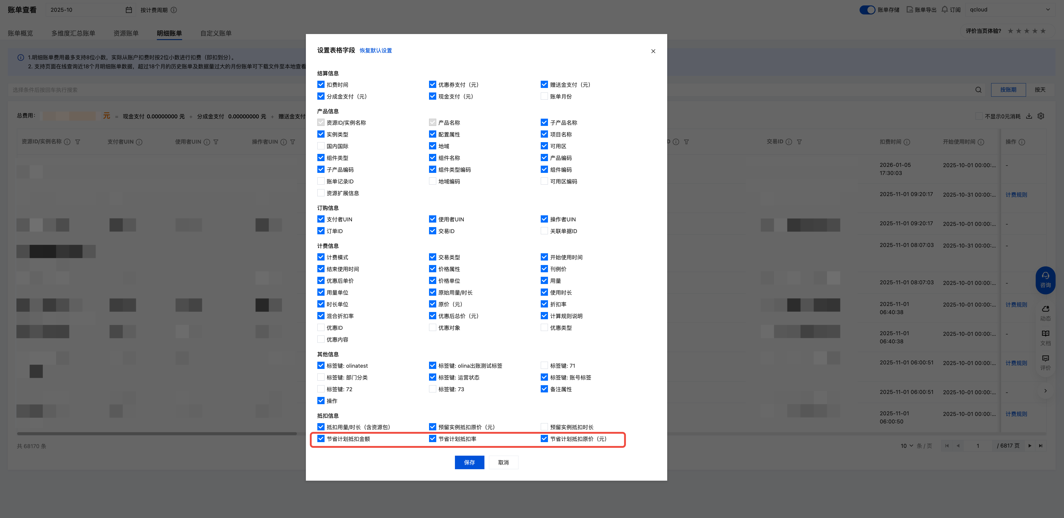Check the 账单月份 checkbox
Screen dimensions: 1064x518
544,96
